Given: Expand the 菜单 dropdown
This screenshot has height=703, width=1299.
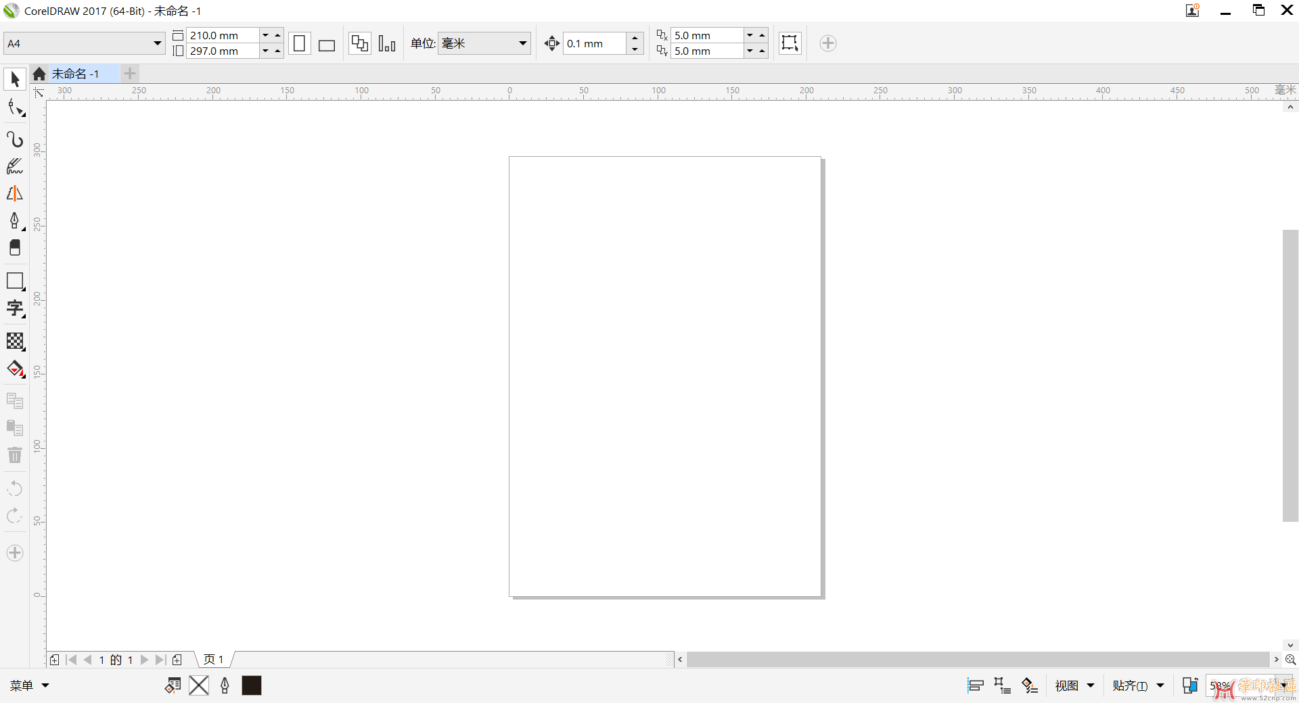Looking at the screenshot, I should pos(29,685).
